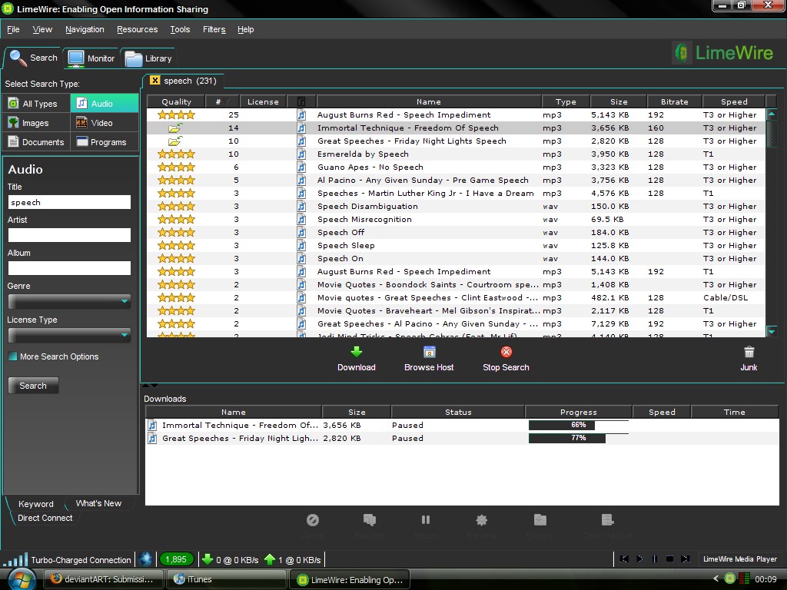Click the open-folder icon on Great Speeches row
Viewport: 787px width, 590px height.
[x=175, y=141]
